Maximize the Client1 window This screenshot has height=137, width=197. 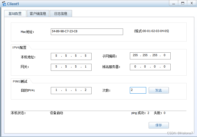coord(183,3)
